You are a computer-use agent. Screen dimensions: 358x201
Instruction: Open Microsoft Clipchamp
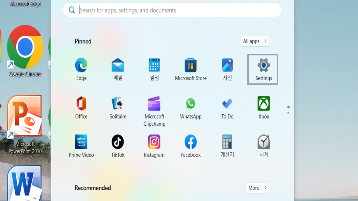click(x=154, y=111)
